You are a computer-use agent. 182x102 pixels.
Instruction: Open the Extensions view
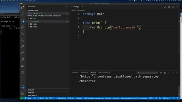click(x=23, y=34)
